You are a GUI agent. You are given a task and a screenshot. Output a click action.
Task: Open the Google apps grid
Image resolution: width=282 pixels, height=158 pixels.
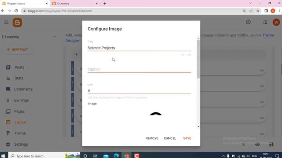click(265, 22)
